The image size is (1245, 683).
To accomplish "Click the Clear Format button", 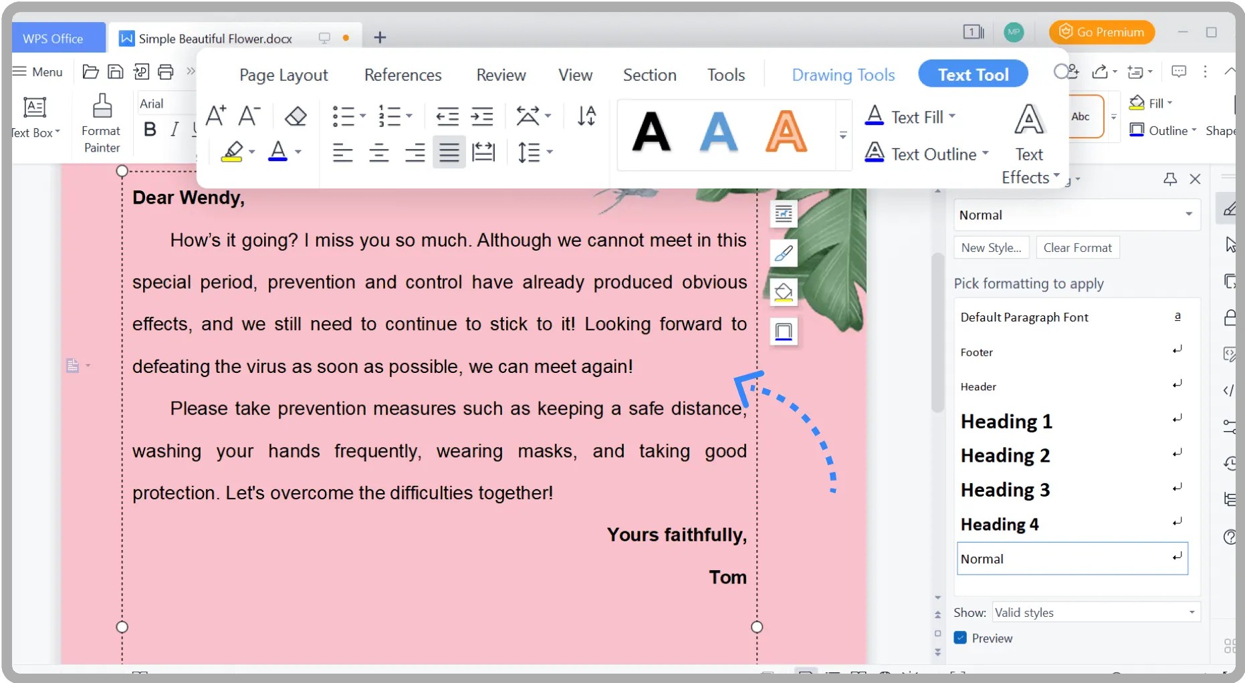I will [x=1077, y=247].
